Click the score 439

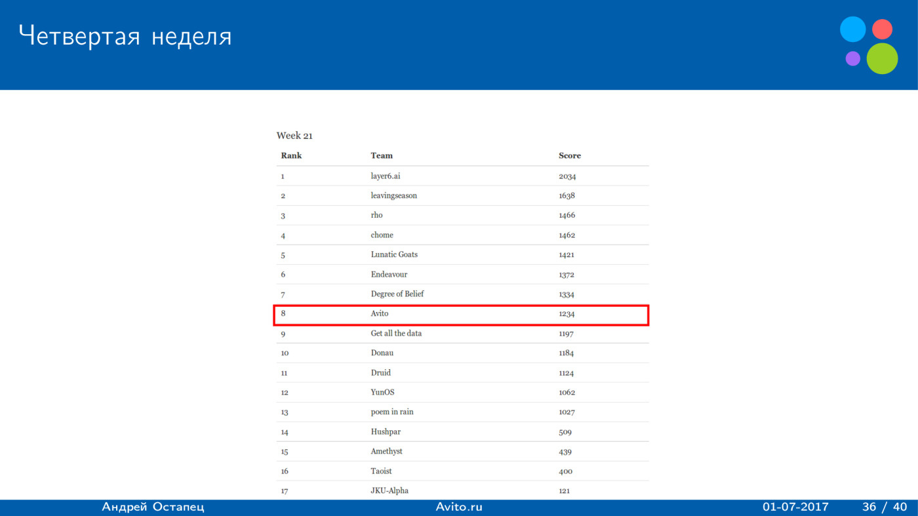point(565,452)
